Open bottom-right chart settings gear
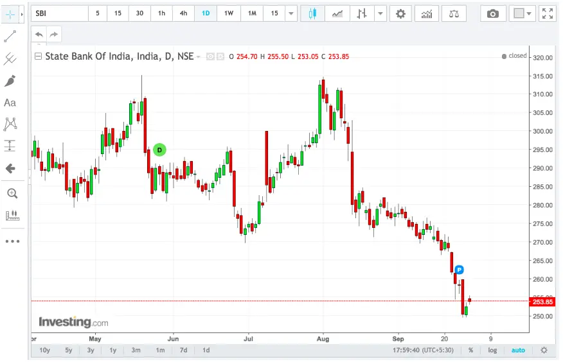Viewport: 563px width, 362px height. (x=544, y=350)
